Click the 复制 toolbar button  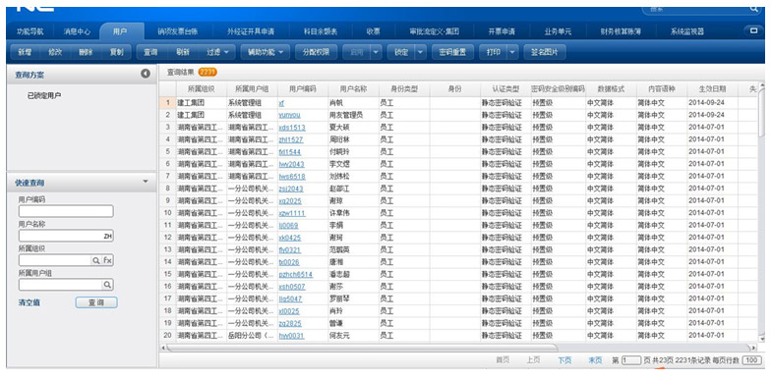tap(116, 52)
